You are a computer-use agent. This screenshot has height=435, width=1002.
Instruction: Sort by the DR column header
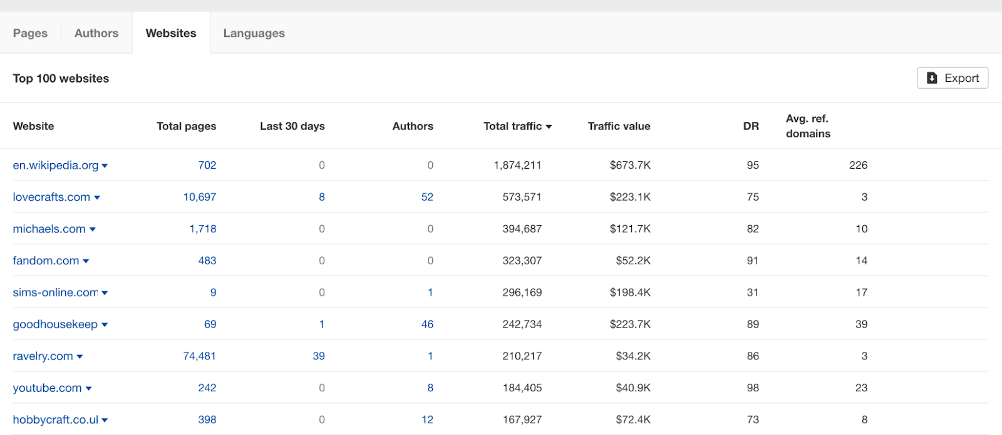[x=751, y=126]
